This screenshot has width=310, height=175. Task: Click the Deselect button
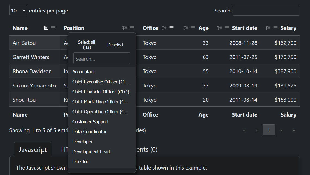115,45
